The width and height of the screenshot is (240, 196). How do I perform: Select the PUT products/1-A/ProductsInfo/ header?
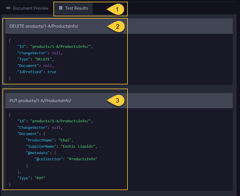click(119, 101)
